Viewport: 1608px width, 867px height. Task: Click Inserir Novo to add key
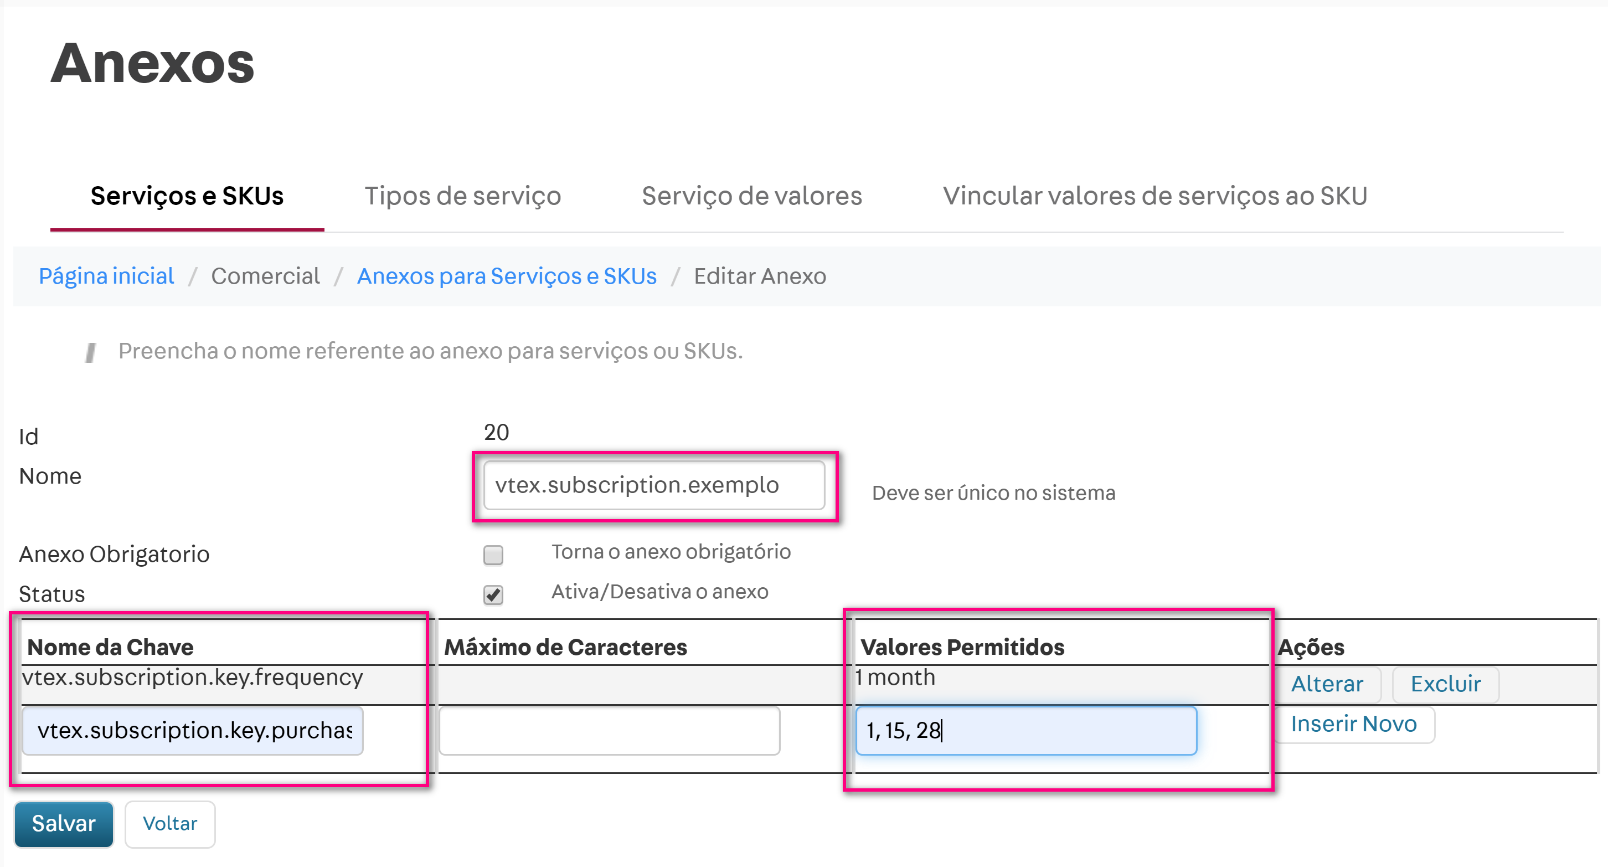click(x=1353, y=724)
